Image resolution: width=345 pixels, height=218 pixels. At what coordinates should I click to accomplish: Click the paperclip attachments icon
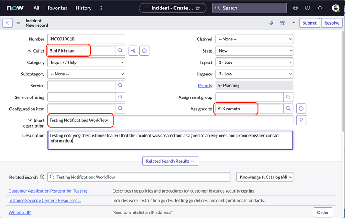click(271, 23)
